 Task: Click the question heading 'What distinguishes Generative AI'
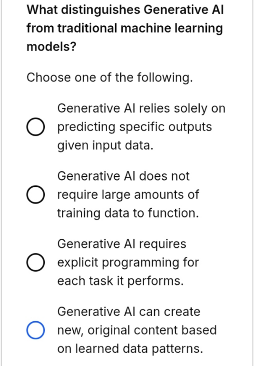coord(125,10)
